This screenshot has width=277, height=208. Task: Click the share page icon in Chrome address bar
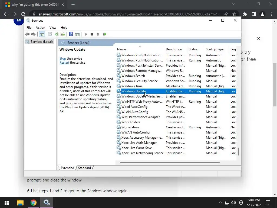tap(226, 14)
